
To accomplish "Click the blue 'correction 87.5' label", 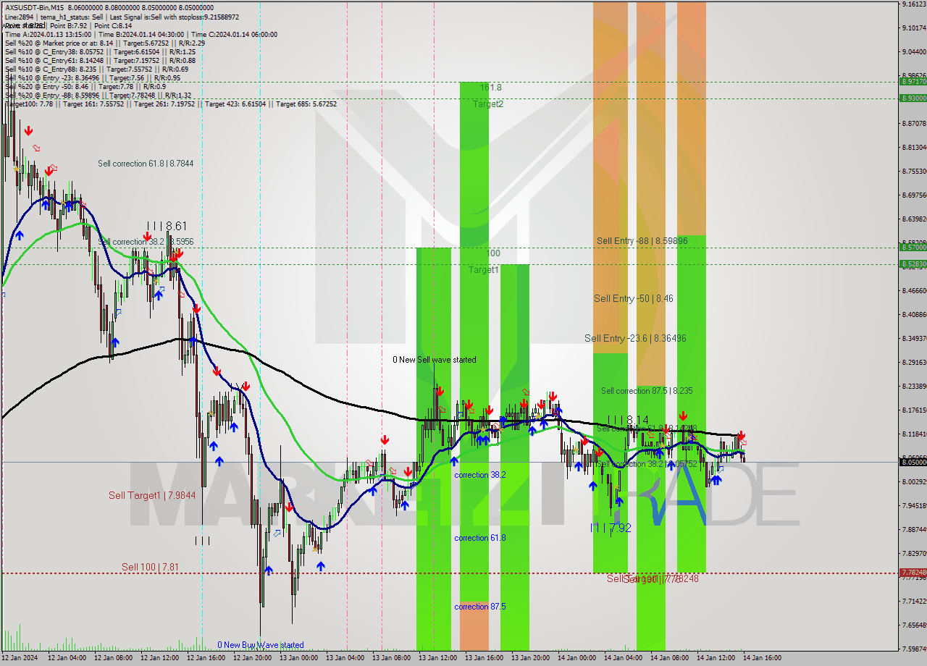I will click(480, 607).
